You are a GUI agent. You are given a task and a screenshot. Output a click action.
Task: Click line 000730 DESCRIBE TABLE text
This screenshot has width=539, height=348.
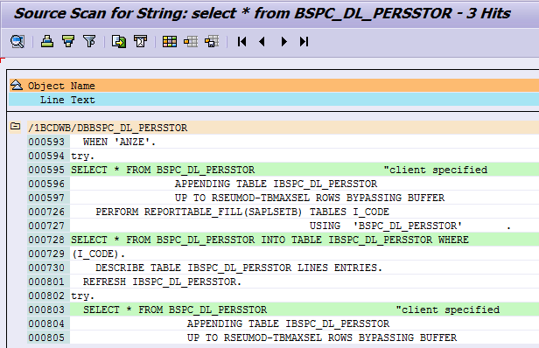(239, 268)
